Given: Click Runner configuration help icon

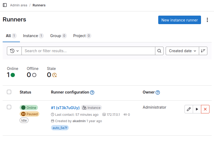Looking at the screenshot, I should click(92, 92).
